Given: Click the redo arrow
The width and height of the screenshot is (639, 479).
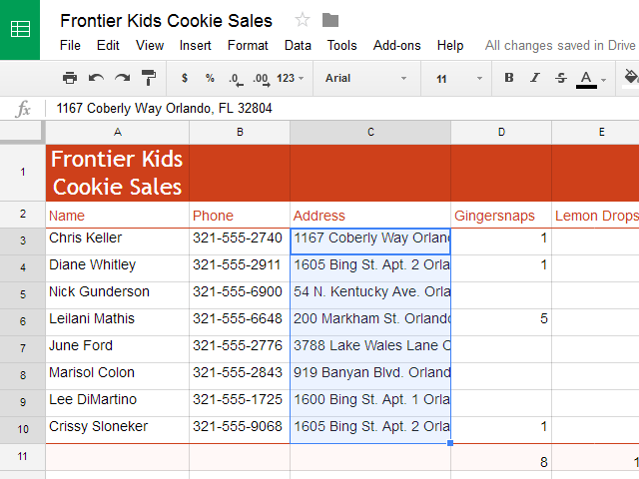Looking at the screenshot, I should tap(122, 78).
